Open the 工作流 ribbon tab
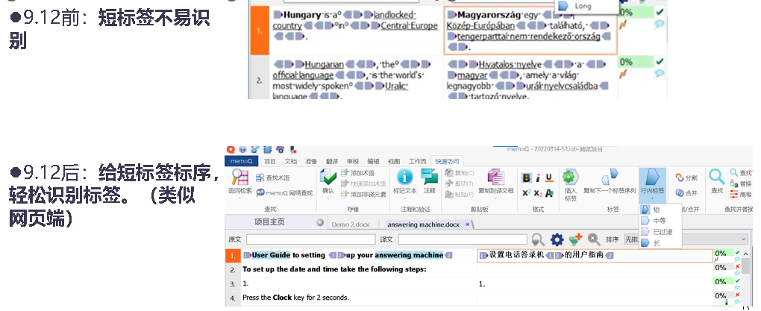This screenshot has height=311, width=761. (x=417, y=161)
